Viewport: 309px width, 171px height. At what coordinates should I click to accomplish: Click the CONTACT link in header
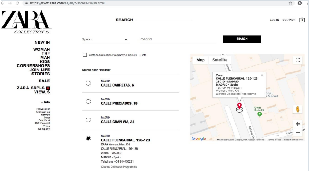click(288, 20)
